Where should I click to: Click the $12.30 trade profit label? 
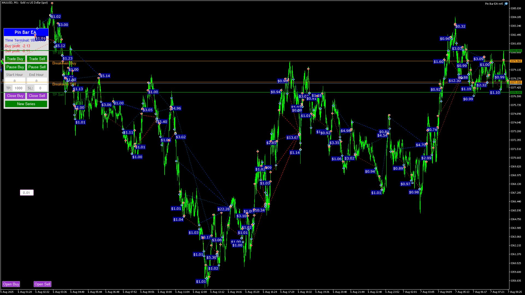pos(455,81)
